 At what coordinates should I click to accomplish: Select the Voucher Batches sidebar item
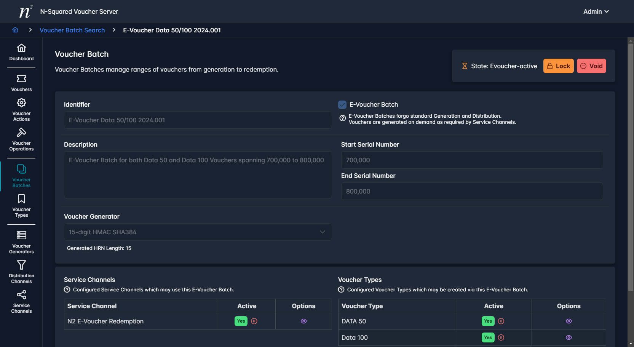click(21, 176)
